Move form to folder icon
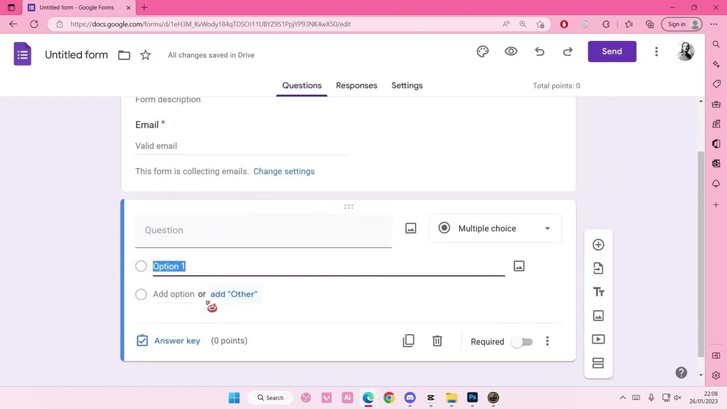 pos(124,55)
